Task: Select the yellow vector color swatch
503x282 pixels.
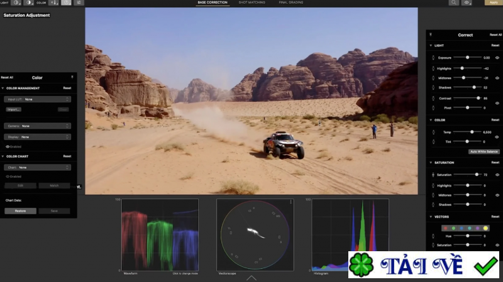Action: [485, 228]
